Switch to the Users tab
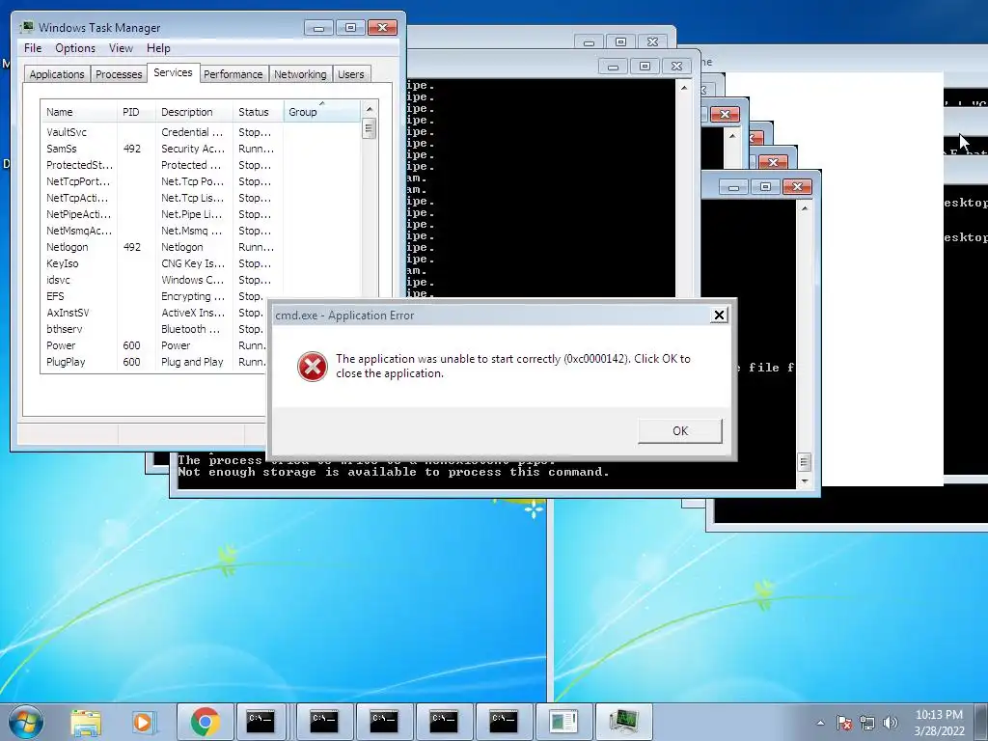 click(351, 73)
